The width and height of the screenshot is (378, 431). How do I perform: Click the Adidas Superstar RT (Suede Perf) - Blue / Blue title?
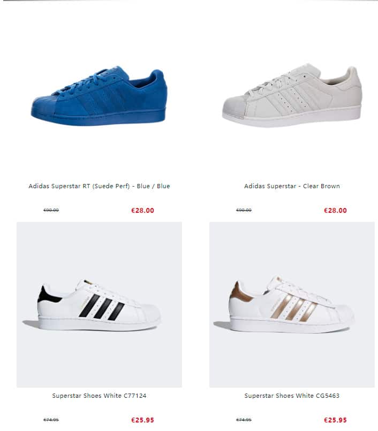(x=99, y=186)
